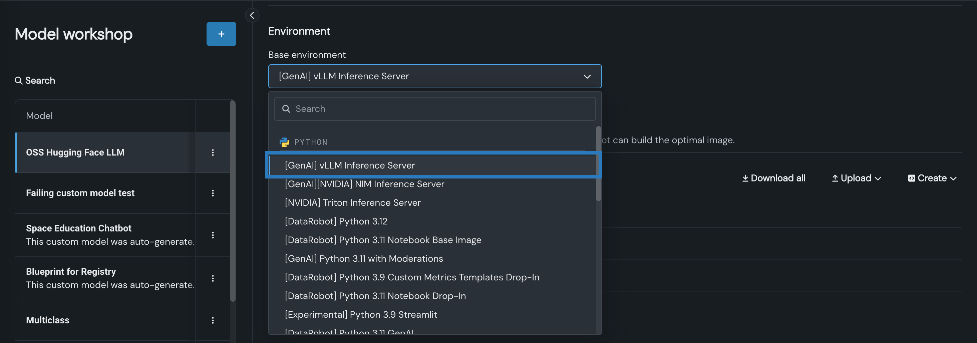This screenshot has width=977, height=343.
Task: Open the actions menu for Failing custom model test
Action: click(213, 193)
